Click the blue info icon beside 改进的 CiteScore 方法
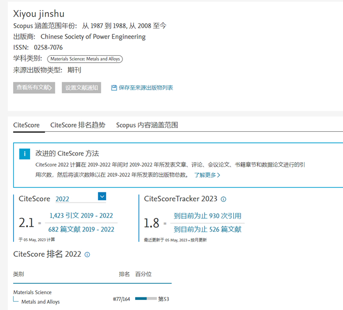 24,154
